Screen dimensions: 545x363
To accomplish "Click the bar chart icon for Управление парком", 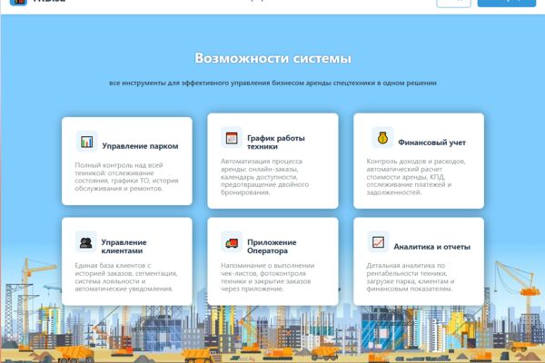I will point(86,142).
